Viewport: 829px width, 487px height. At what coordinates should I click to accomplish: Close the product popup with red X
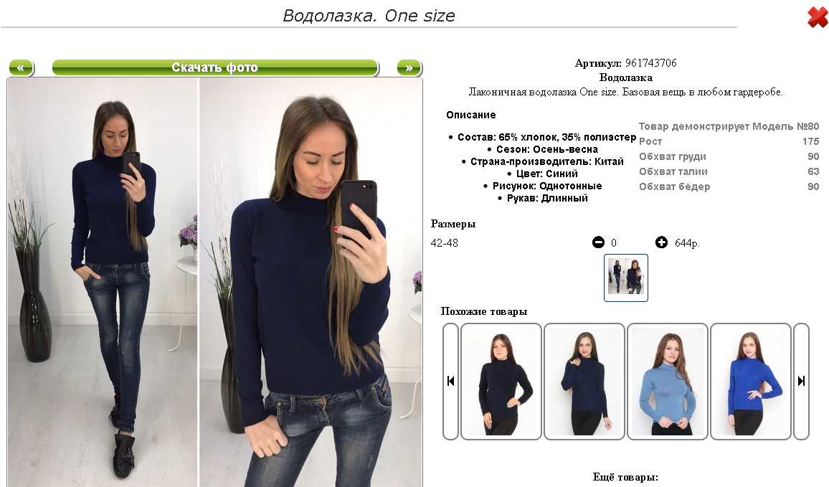pos(818,17)
